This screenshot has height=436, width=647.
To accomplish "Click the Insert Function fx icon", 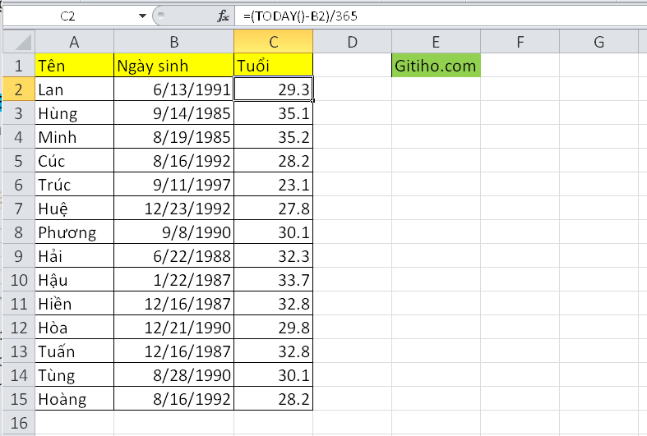I will point(224,16).
